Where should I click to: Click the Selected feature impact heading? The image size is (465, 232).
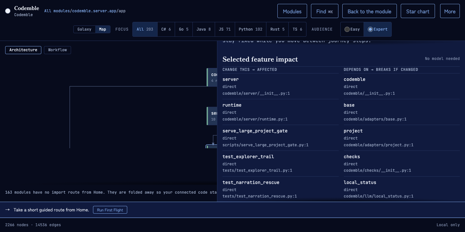260,59
